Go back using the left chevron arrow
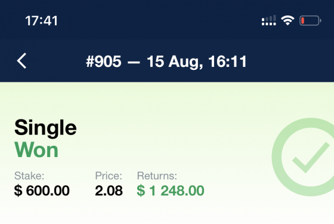The width and height of the screenshot is (334, 224). click(x=21, y=61)
